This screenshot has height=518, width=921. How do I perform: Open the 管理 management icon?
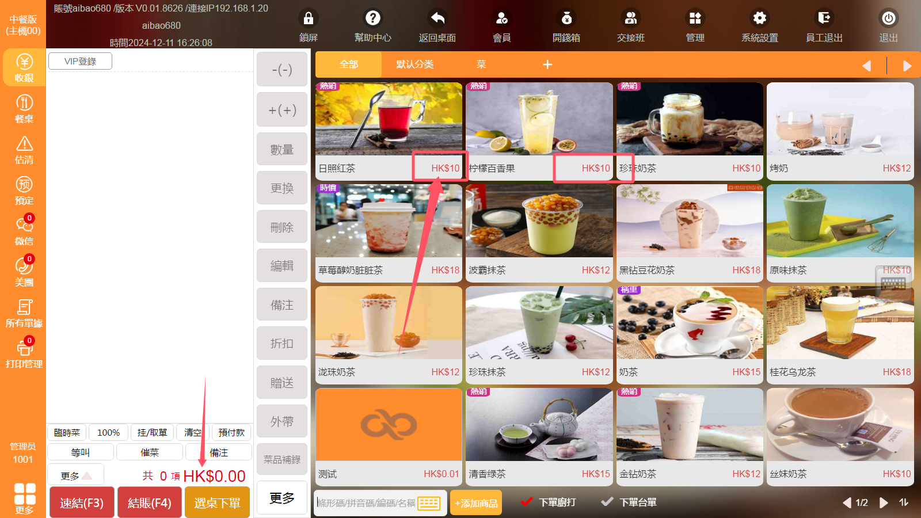coord(695,26)
